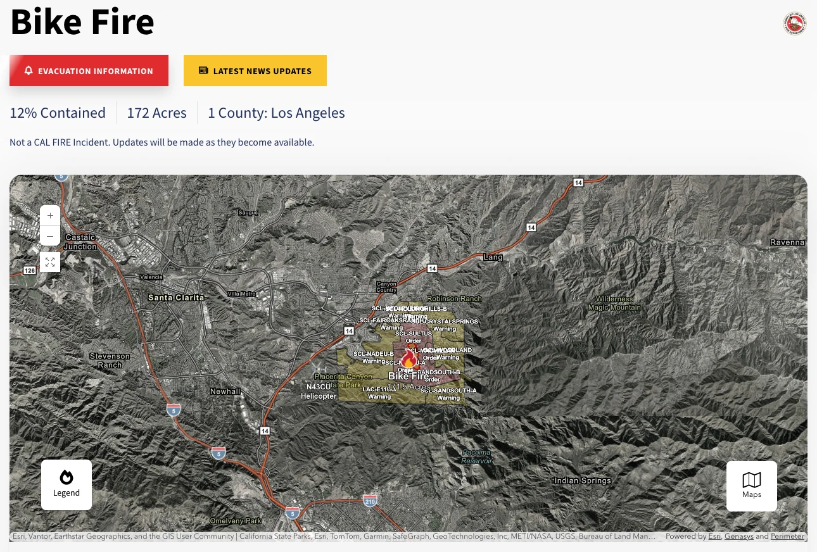Follow the Genasys attribution link
This screenshot has height=552, width=817.
739,536
